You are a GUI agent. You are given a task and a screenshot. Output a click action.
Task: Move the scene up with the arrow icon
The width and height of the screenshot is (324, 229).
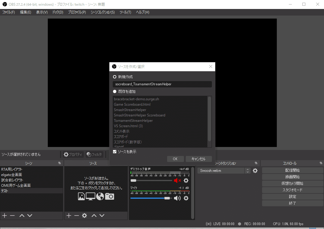click(22, 216)
